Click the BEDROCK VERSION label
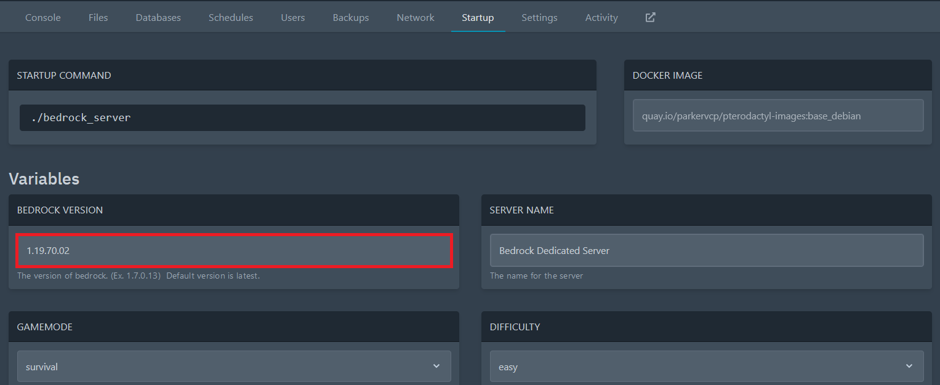The width and height of the screenshot is (940, 385). coord(60,210)
